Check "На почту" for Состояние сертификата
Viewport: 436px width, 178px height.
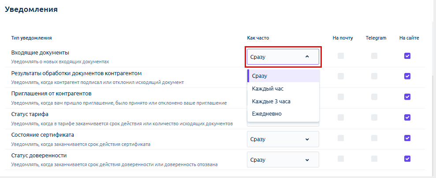(x=341, y=138)
